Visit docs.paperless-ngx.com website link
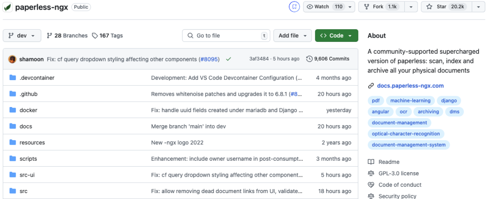 410,86
